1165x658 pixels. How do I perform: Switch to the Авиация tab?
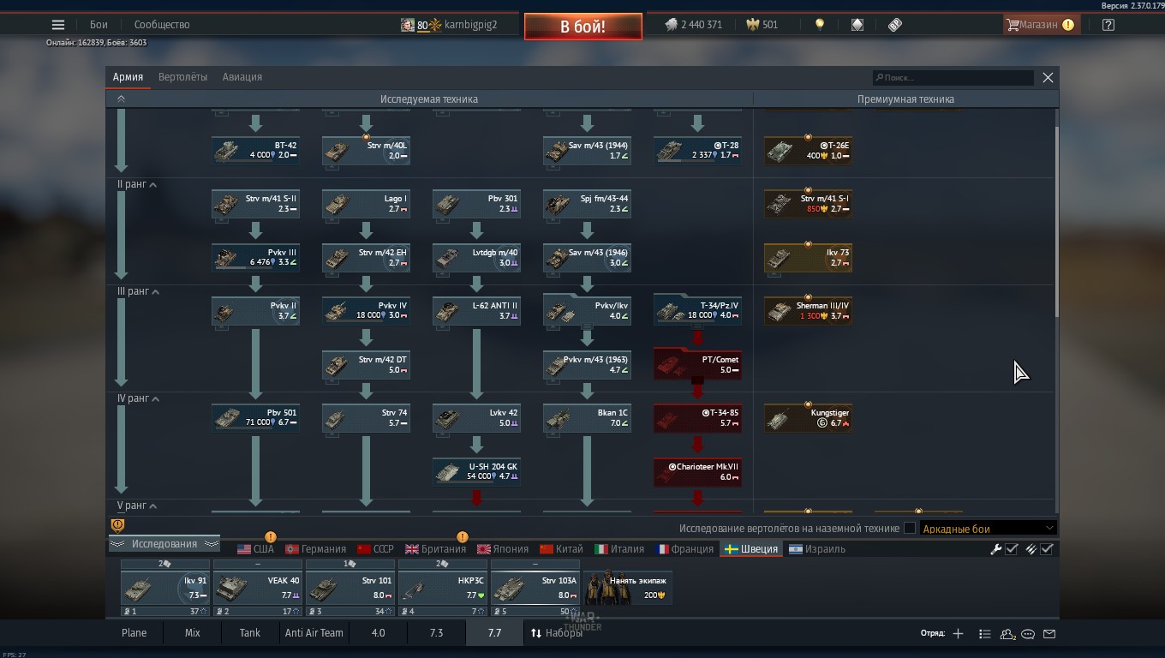pyautogui.click(x=242, y=77)
